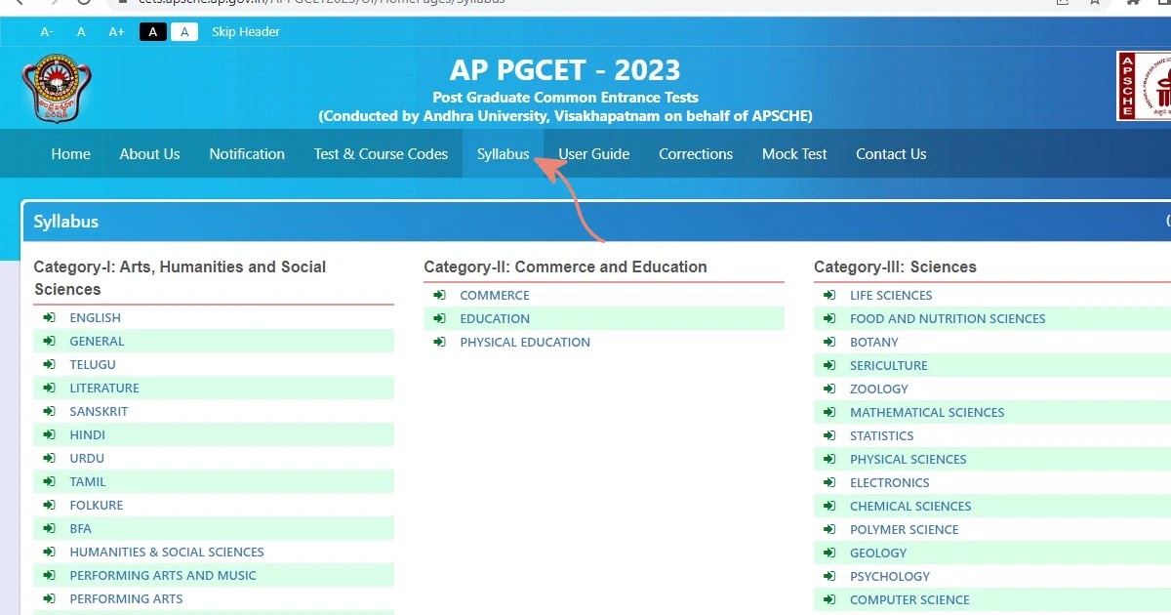This screenshot has width=1171, height=615.
Task: Open the Home menu item
Action: [x=71, y=154]
